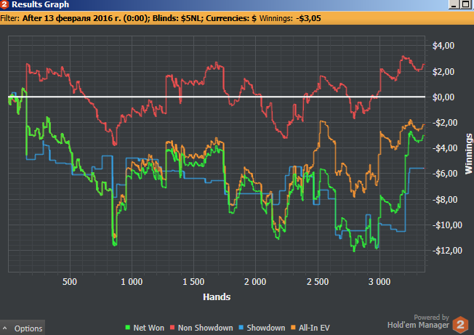474x335 pixels.
Task: Toggle the Net Won series label
Action: coord(149,328)
